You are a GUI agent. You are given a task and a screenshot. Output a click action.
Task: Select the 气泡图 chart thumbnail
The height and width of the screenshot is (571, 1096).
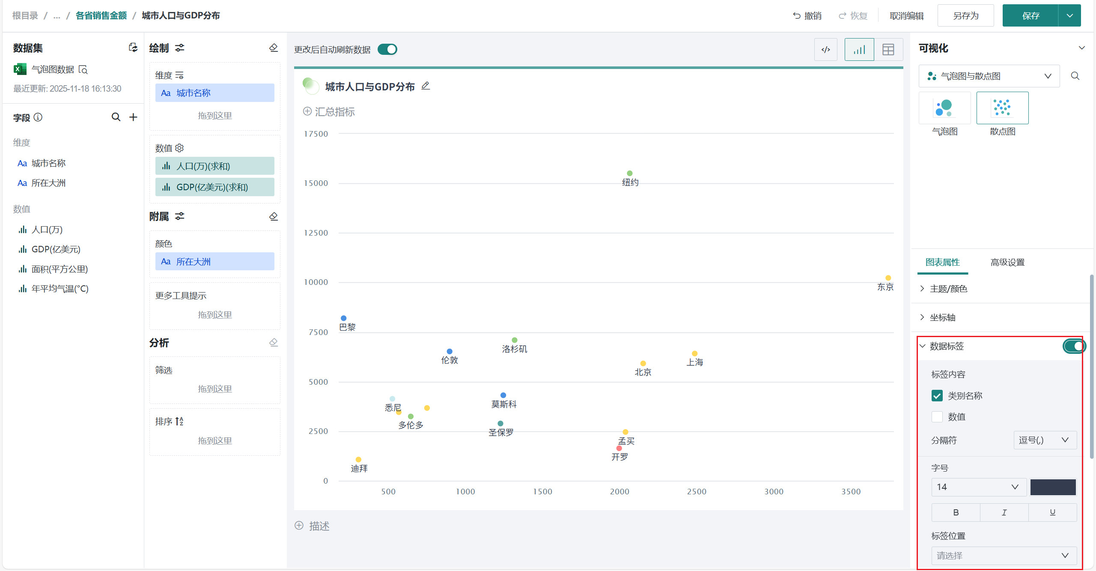[944, 108]
